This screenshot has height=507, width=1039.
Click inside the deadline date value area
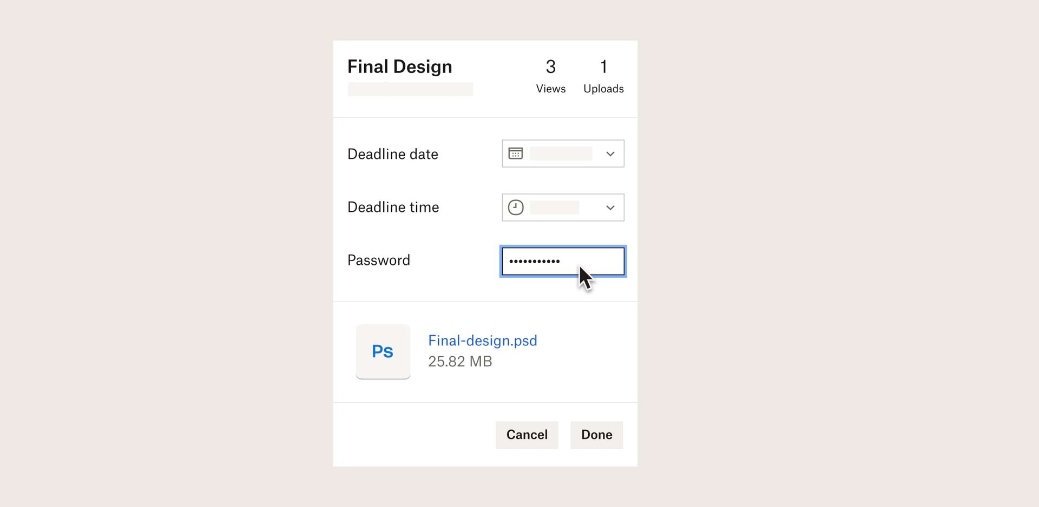click(562, 154)
